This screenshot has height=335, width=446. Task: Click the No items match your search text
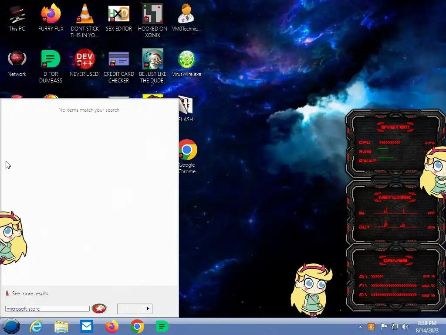coord(89,110)
